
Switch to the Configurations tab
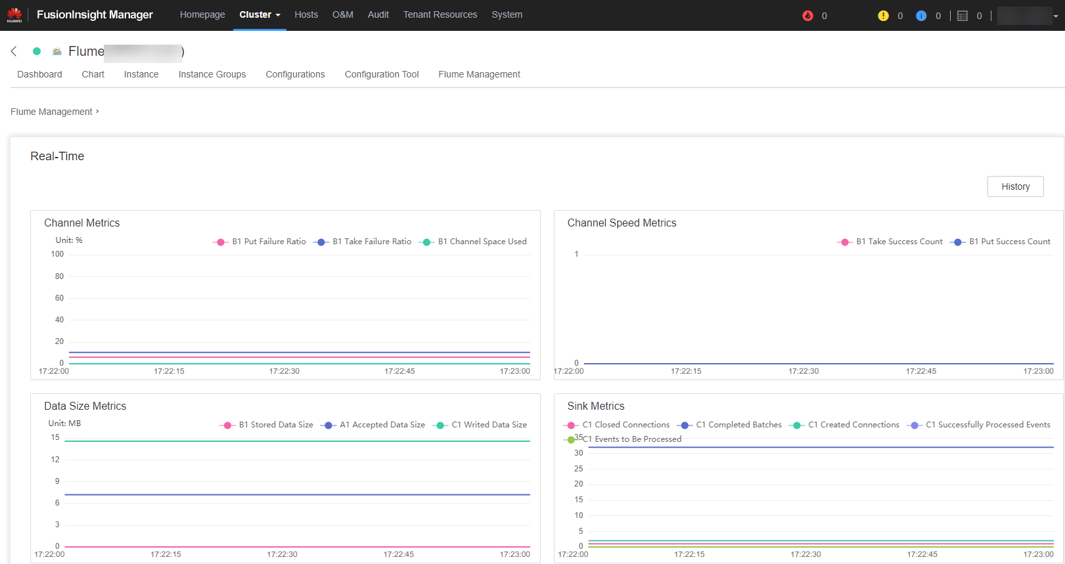click(295, 74)
